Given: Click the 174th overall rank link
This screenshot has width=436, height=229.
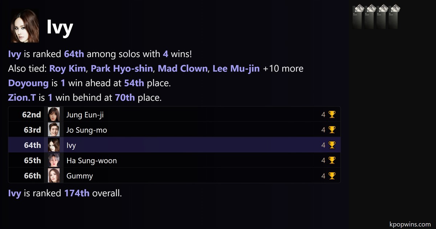Looking at the screenshot, I should click(77, 193).
